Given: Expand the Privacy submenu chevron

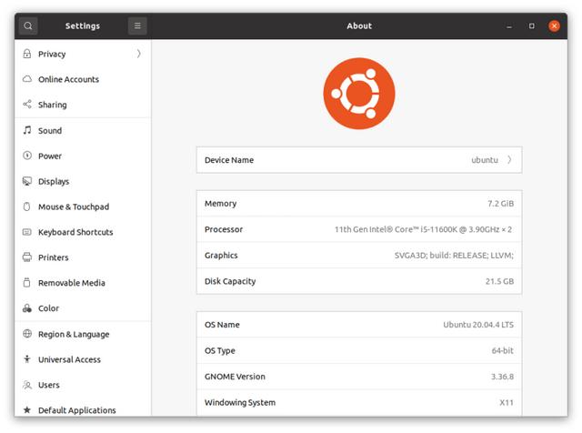Looking at the screenshot, I should [x=138, y=54].
